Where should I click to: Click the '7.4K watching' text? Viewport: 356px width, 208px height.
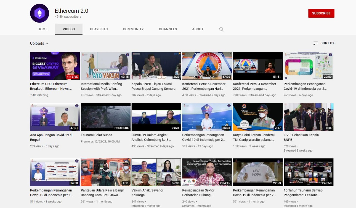39,95
